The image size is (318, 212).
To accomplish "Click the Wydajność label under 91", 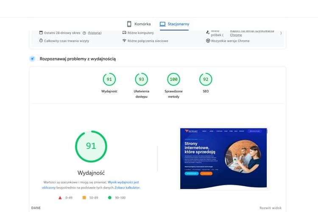I will click(x=109, y=91).
